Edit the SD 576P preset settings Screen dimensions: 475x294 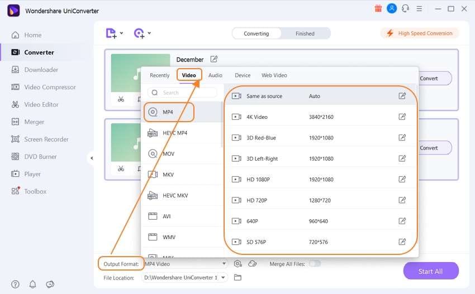[402, 242]
